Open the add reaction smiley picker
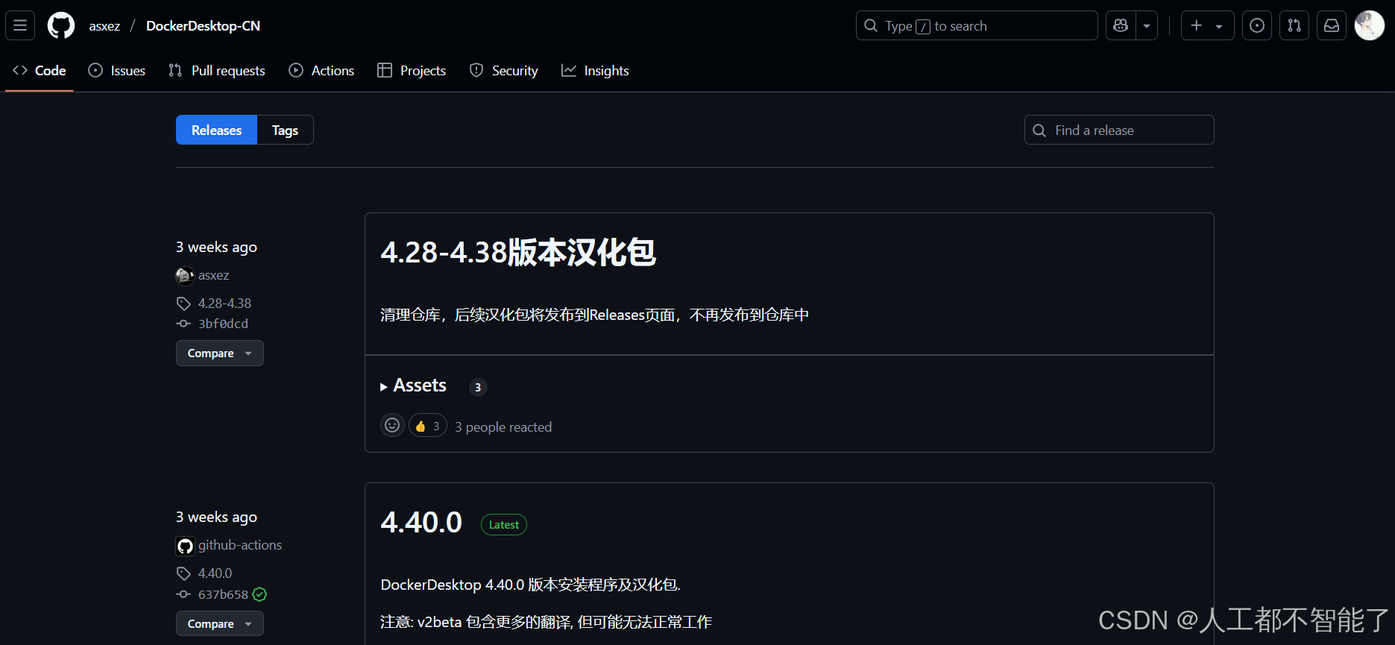 click(392, 425)
